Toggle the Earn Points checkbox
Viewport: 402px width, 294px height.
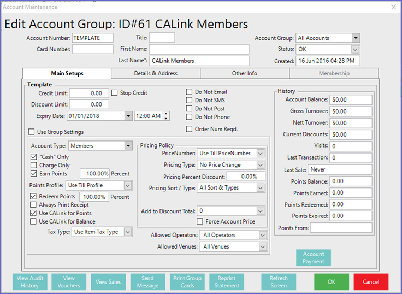click(x=33, y=173)
